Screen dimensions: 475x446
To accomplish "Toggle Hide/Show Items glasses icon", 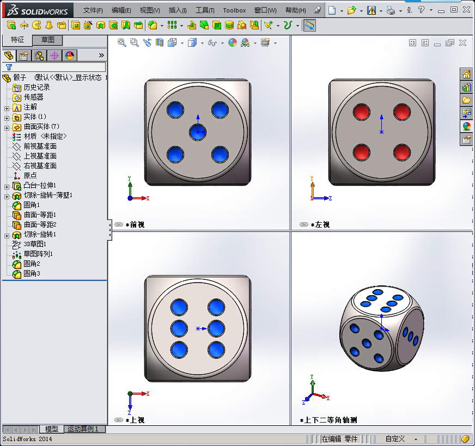I will pos(212,43).
